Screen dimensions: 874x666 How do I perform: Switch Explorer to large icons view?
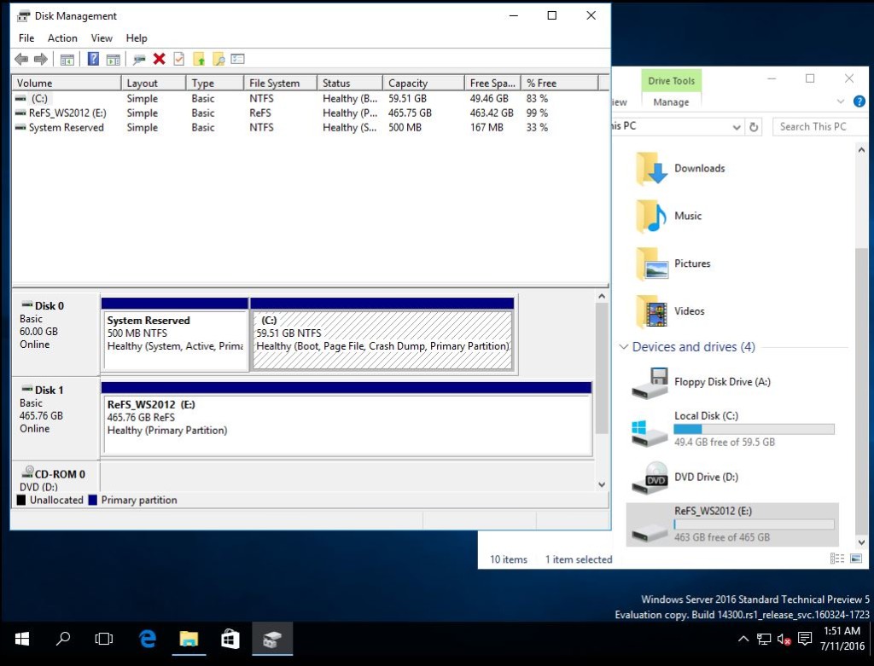click(x=855, y=559)
